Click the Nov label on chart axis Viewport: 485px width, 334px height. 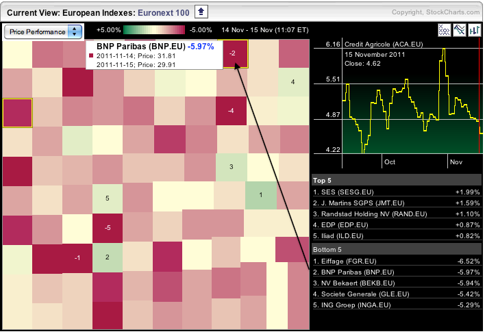(x=456, y=162)
